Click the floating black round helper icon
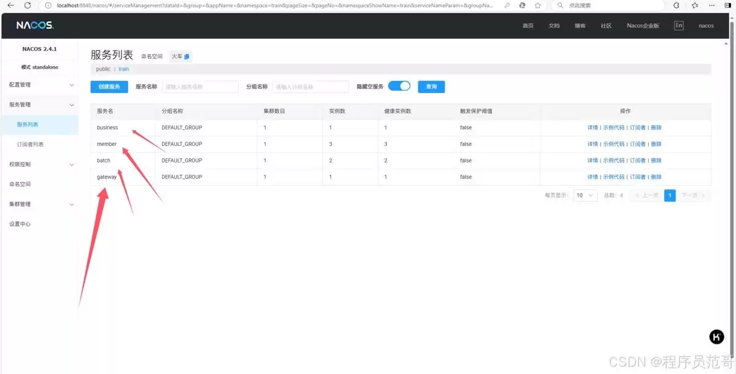The image size is (736, 374). coord(716,337)
